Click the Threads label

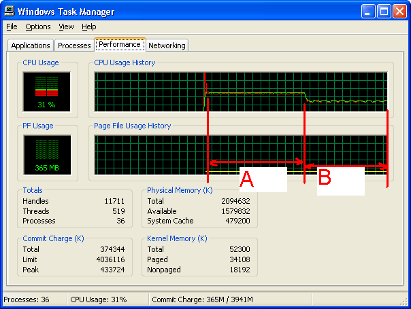point(36,211)
